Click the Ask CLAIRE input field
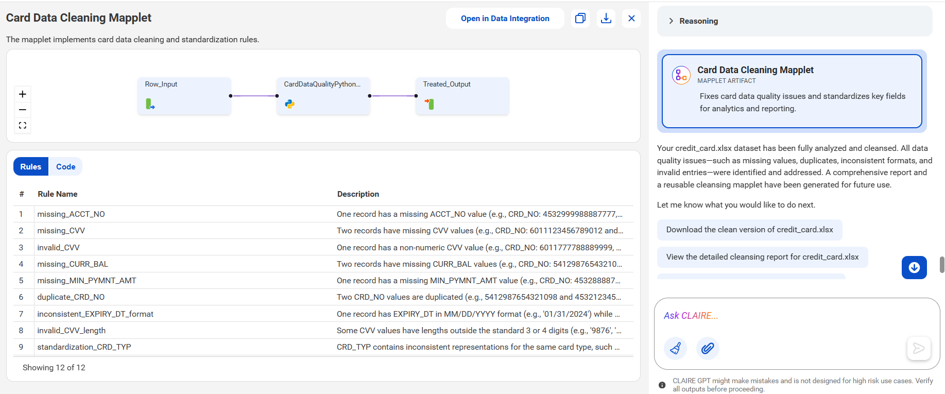 pos(797,316)
